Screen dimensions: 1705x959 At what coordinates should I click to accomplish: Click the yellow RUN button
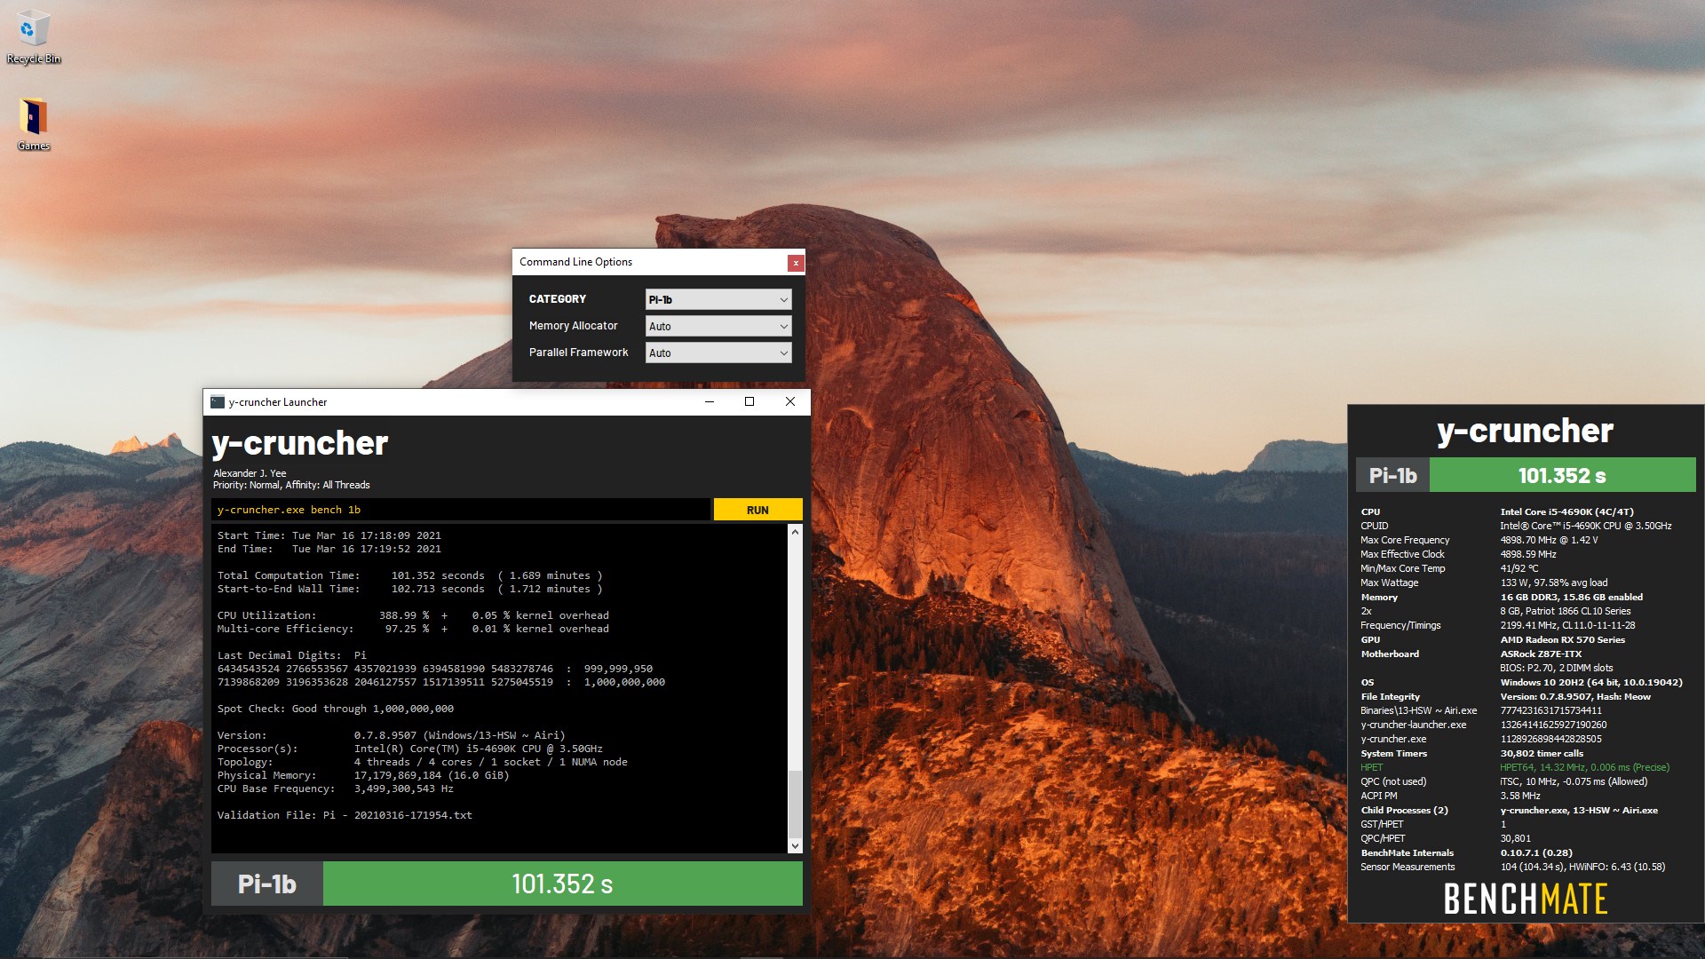tap(757, 510)
